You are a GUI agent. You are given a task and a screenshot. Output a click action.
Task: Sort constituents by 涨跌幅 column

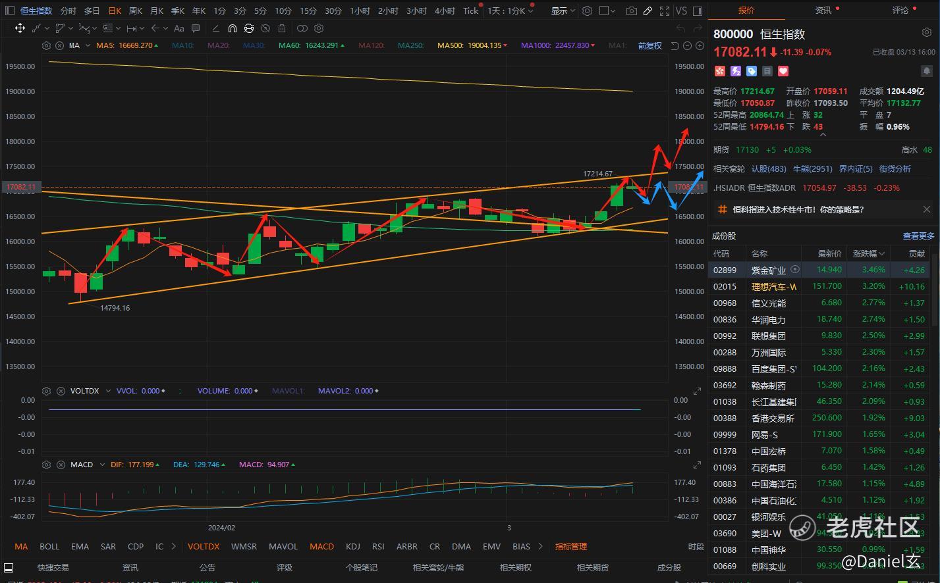[x=869, y=253]
